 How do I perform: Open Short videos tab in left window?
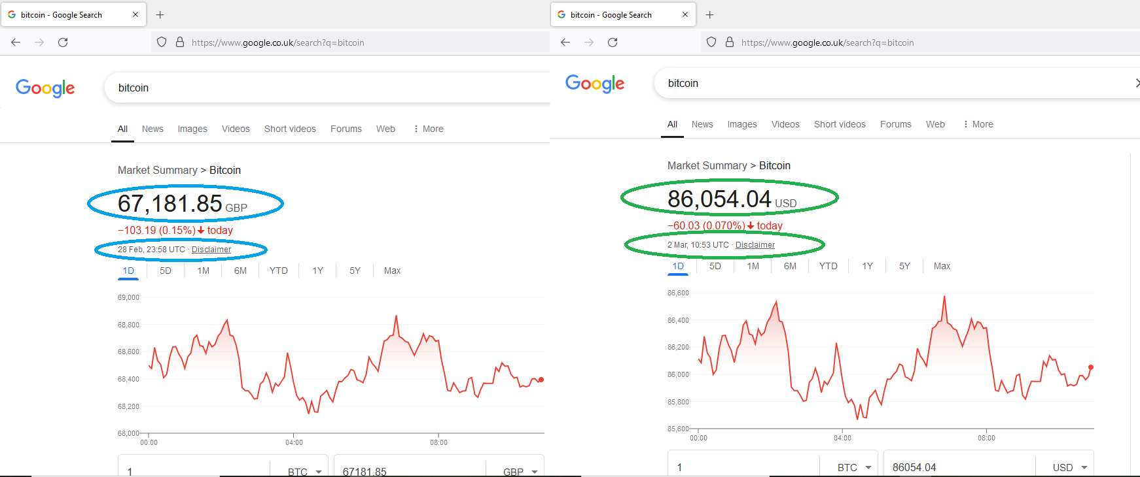pyautogui.click(x=290, y=129)
